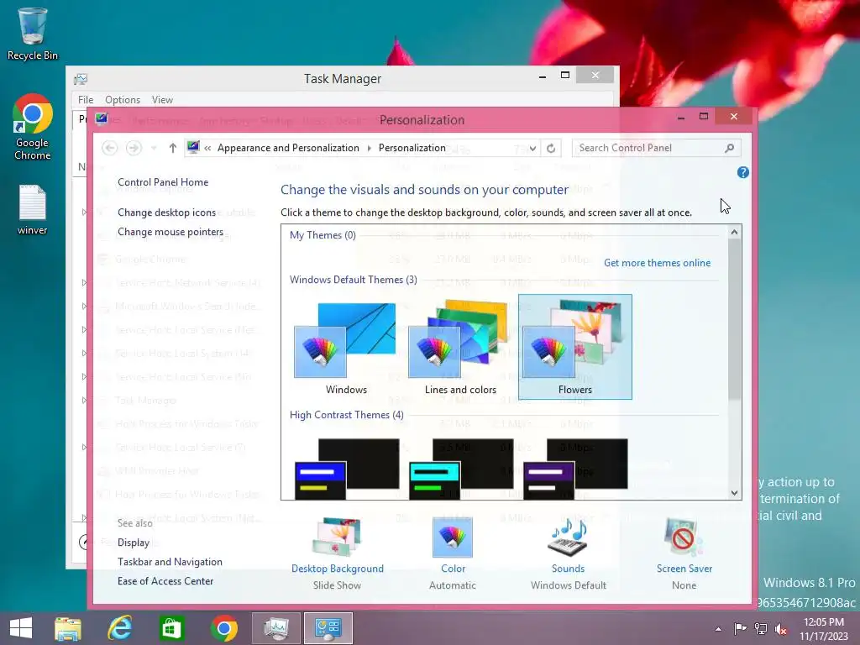Viewport: 860px width, 645px height.
Task: Click the network icon in system tray
Action: [761, 629]
